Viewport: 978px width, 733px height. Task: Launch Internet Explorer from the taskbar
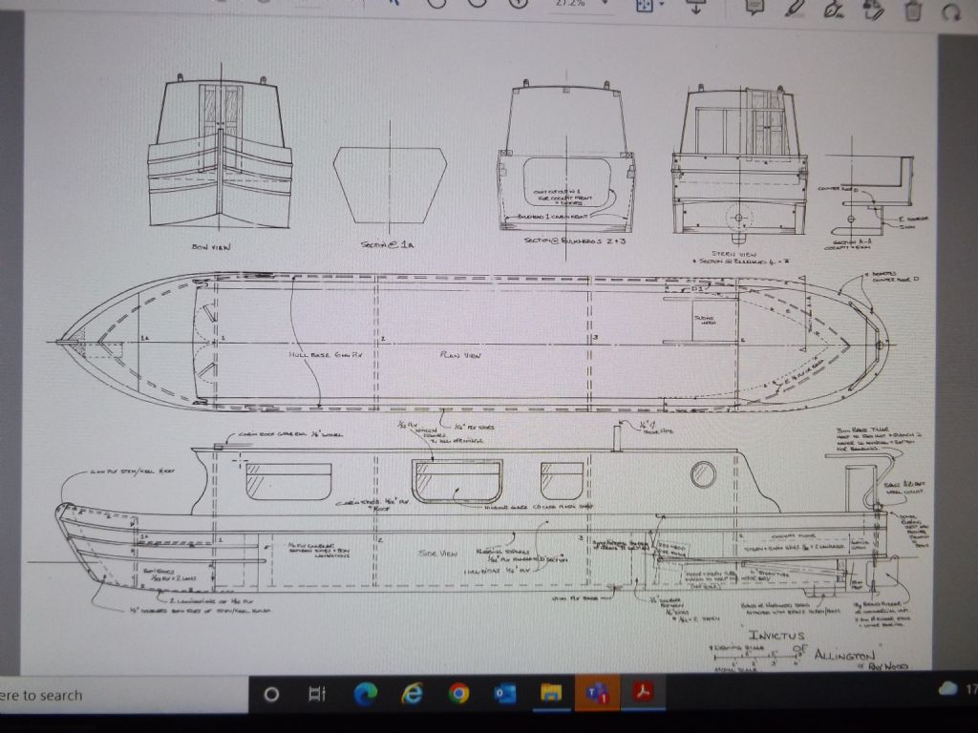pos(412,693)
